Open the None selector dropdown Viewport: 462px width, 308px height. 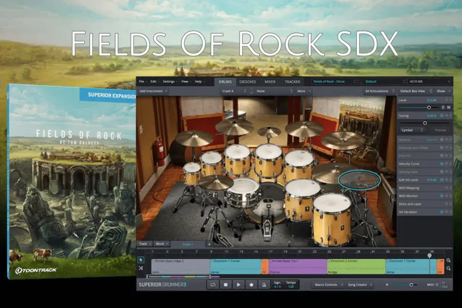(x=274, y=91)
